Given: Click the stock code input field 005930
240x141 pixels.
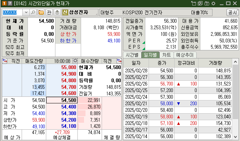Looking at the screenshot, I should click(x=12, y=12).
